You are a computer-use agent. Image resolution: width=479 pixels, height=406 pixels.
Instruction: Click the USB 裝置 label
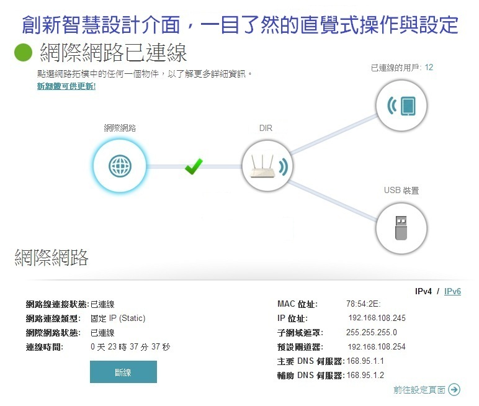401,191
